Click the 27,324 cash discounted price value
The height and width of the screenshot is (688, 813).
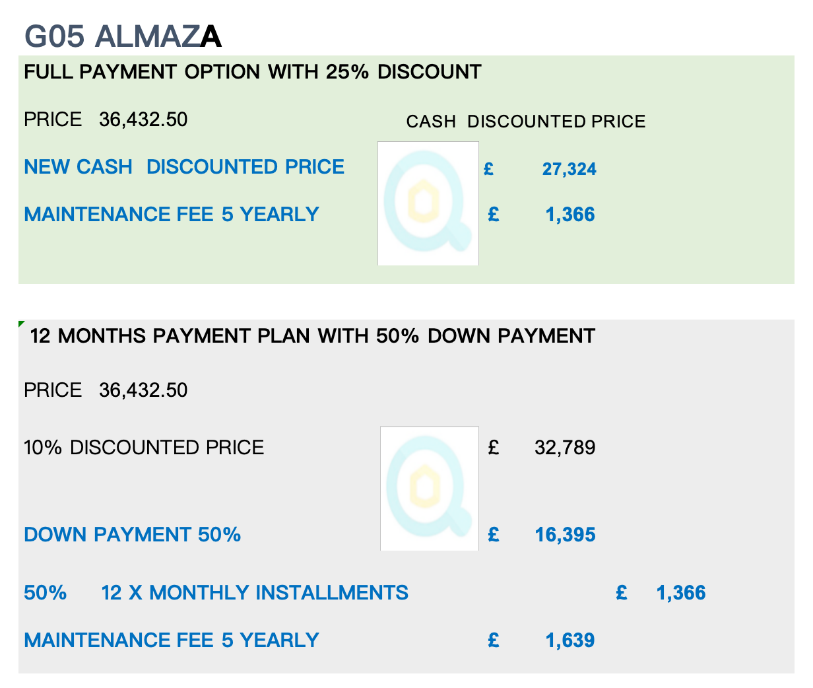point(569,169)
